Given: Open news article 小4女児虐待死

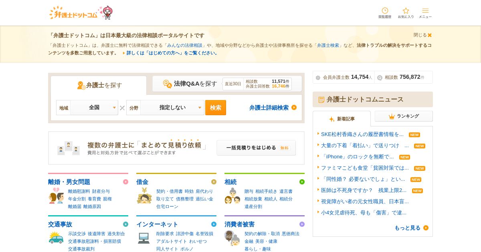Looking at the screenshot, I should pyautogui.click(x=364, y=213).
